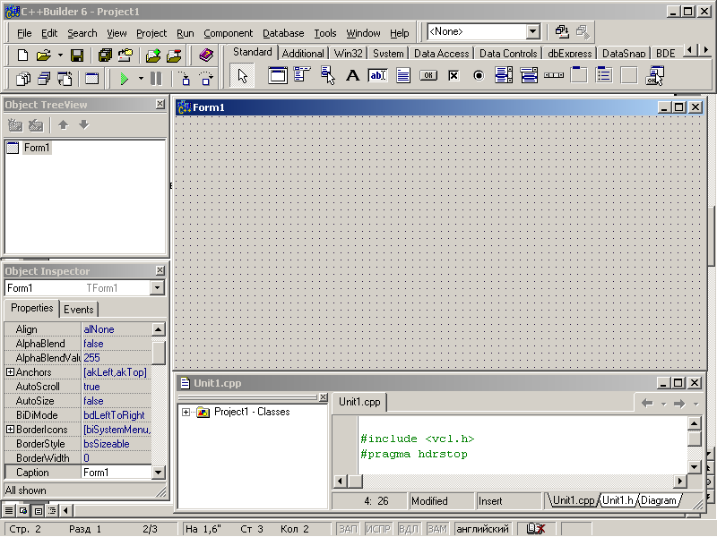This screenshot has width=717, height=537.
Task: Select the Edit component icon
Action: [377, 75]
